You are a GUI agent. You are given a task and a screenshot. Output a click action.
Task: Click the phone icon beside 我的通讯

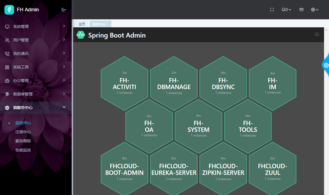(7, 54)
